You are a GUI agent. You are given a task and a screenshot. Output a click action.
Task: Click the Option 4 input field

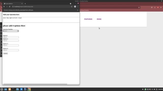[x=11, y=50]
